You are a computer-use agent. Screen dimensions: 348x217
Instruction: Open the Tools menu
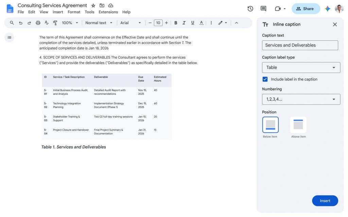[x=89, y=12]
